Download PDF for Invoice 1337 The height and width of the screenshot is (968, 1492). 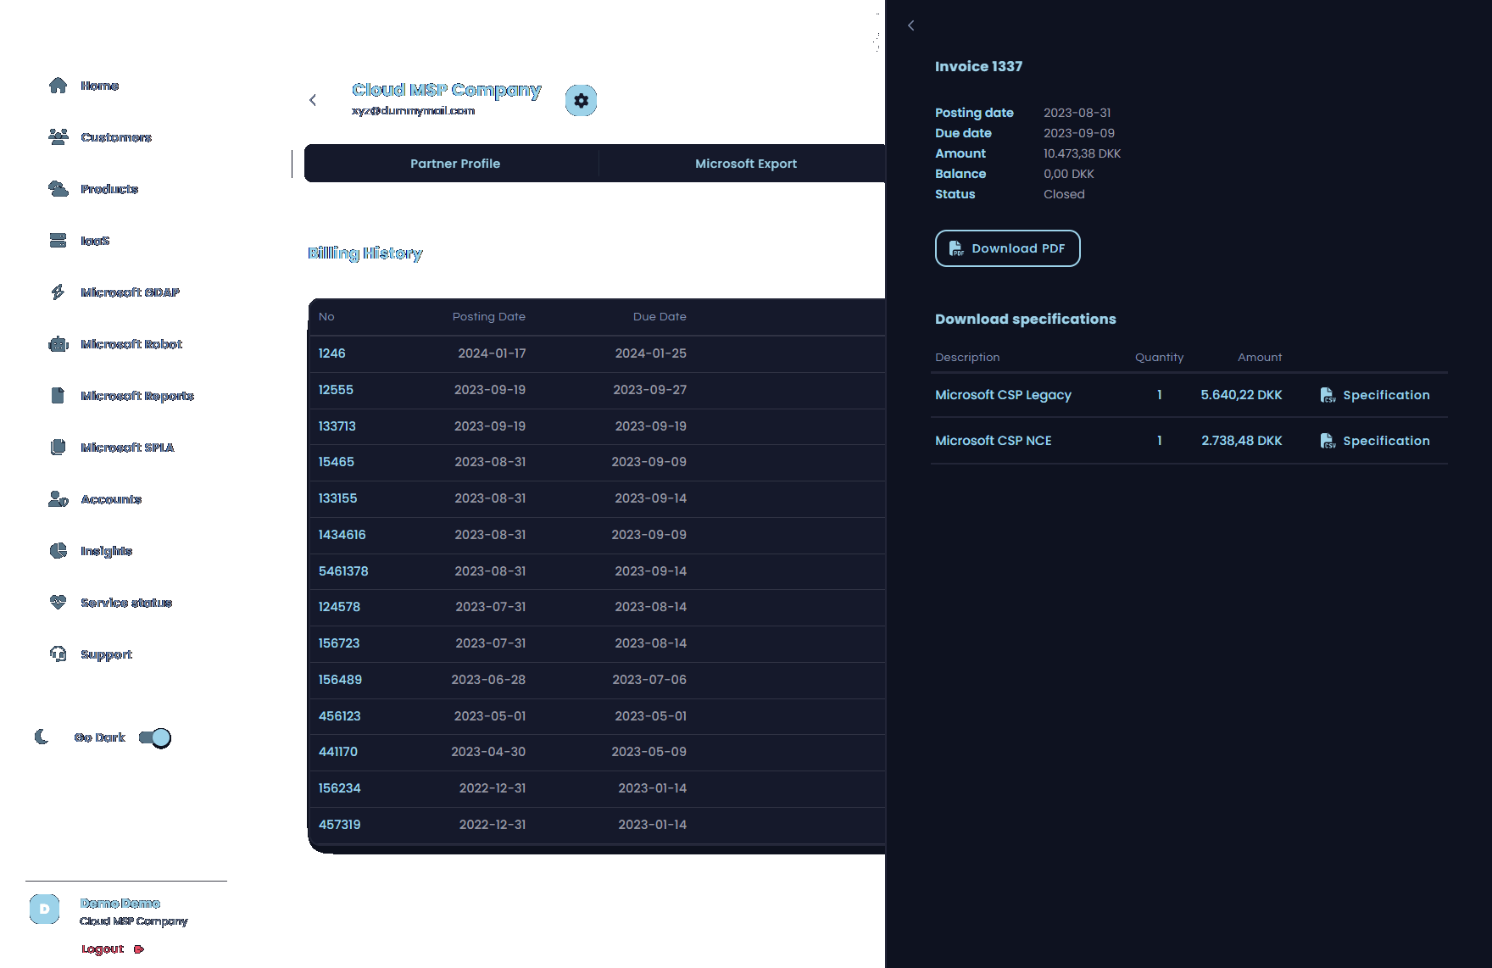click(x=1007, y=248)
